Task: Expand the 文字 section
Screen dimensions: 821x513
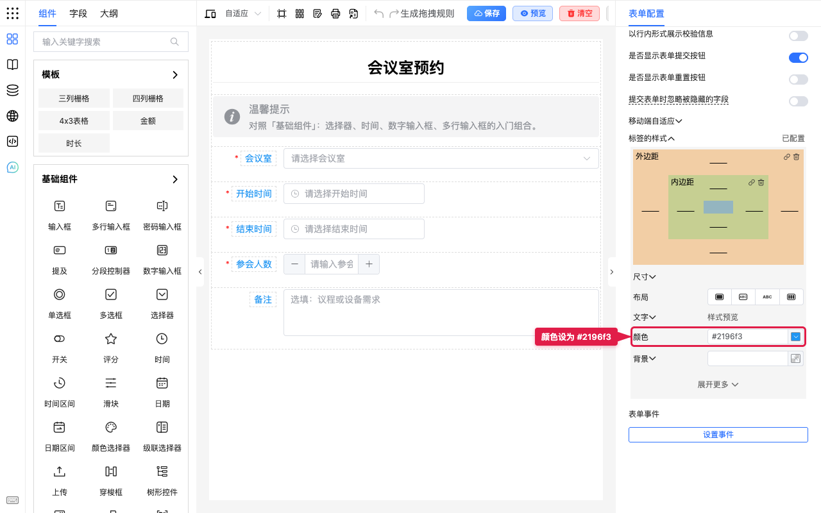Action: click(x=644, y=317)
